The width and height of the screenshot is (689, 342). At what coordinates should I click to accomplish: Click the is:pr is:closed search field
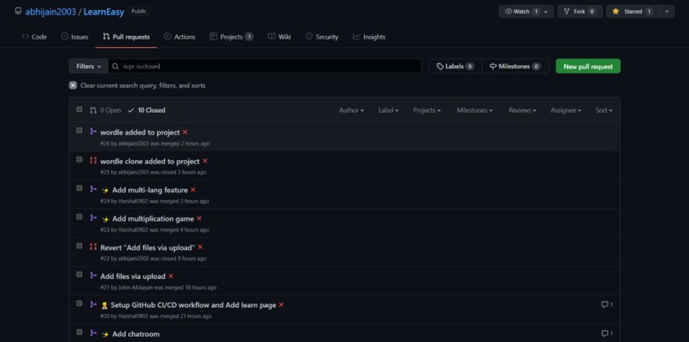[x=264, y=67]
